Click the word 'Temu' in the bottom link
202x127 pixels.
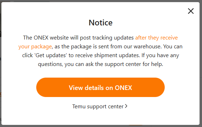point(79,107)
